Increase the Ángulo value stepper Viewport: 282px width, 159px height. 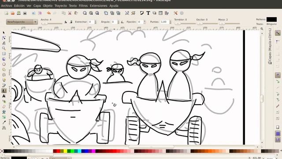pyautogui.click(x=118, y=21)
